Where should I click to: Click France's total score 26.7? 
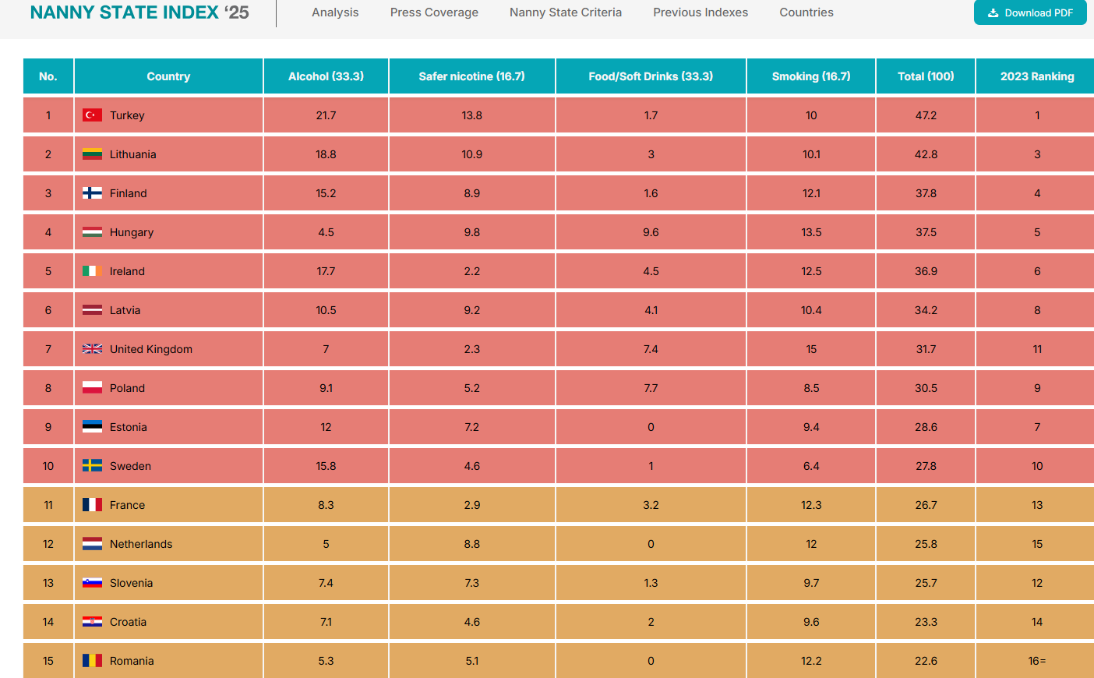(x=926, y=505)
